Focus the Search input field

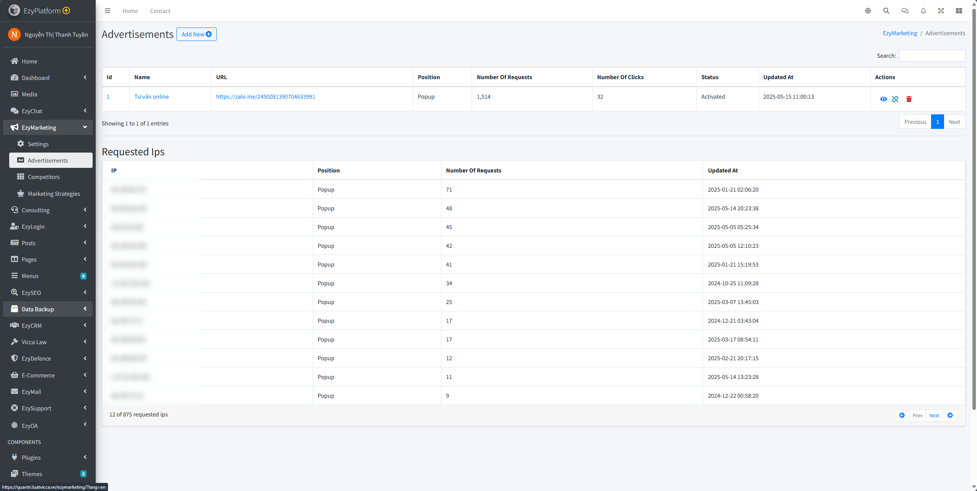pos(931,56)
